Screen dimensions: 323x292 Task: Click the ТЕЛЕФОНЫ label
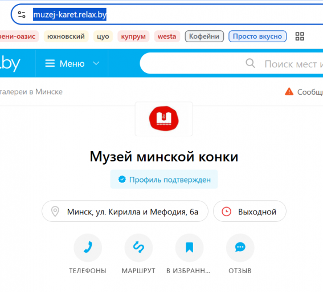(x=88, y=270)
